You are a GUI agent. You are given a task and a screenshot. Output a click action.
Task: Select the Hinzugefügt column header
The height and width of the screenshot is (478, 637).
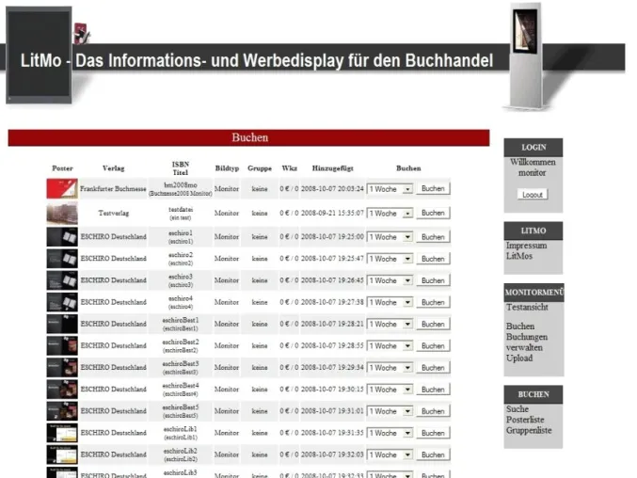(333, 168)
